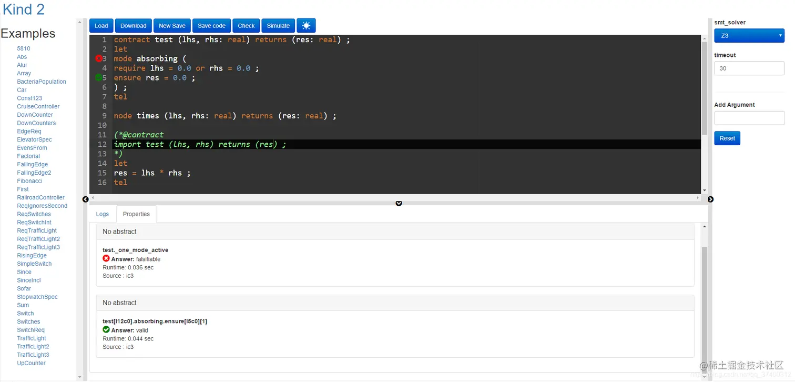Open the 5810 example
This screenshot has width=795, height=382.
point(24,48)
